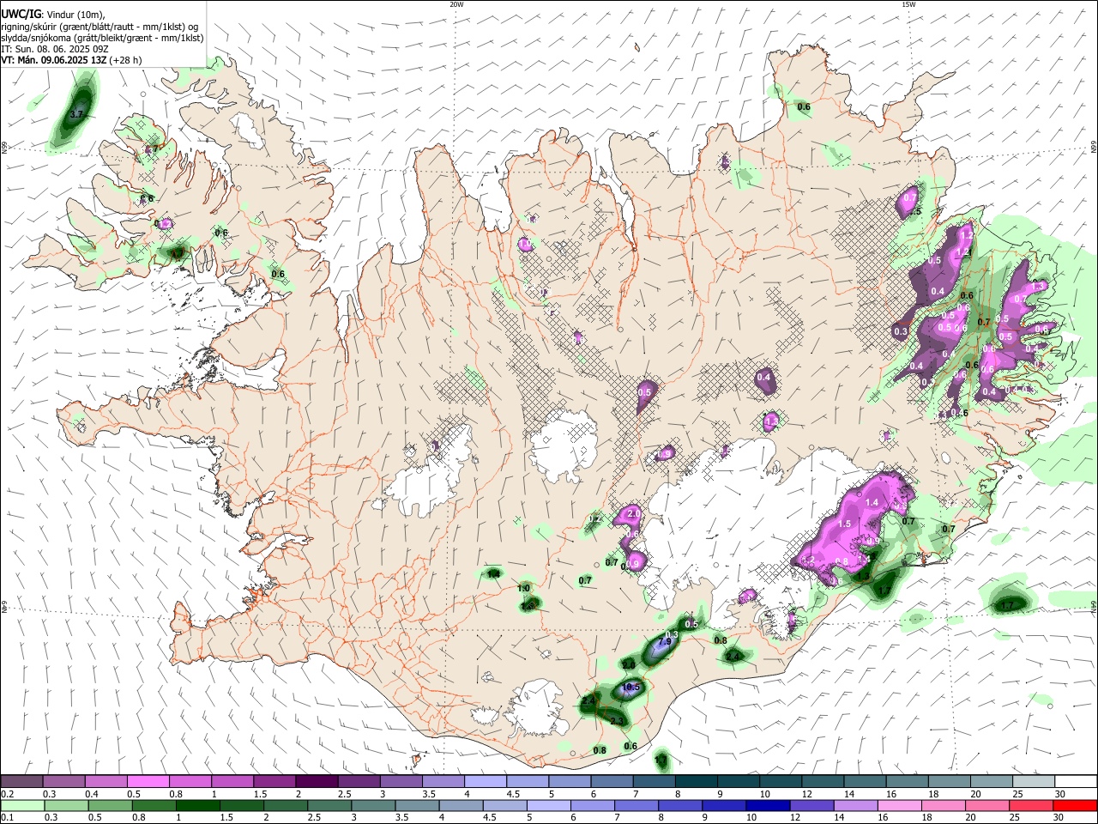Image resolution: width=1098 pixels, height=824 pixels.
Task: Click the 7.9 rainfall value on map
Action: pos(664,642)
